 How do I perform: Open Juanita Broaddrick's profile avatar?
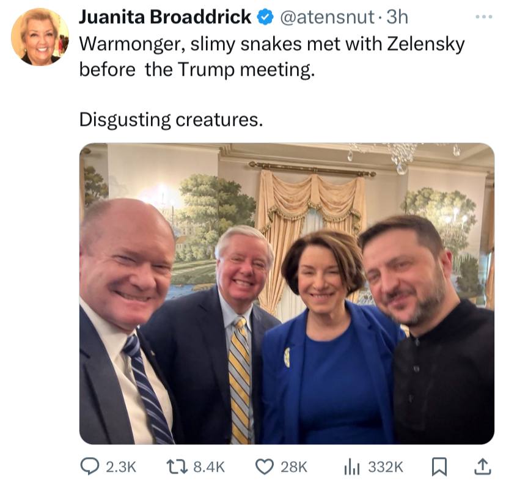40,37
